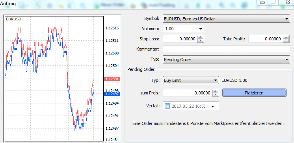
Task: Click the zum Preis input field
Action: point(188,93)
